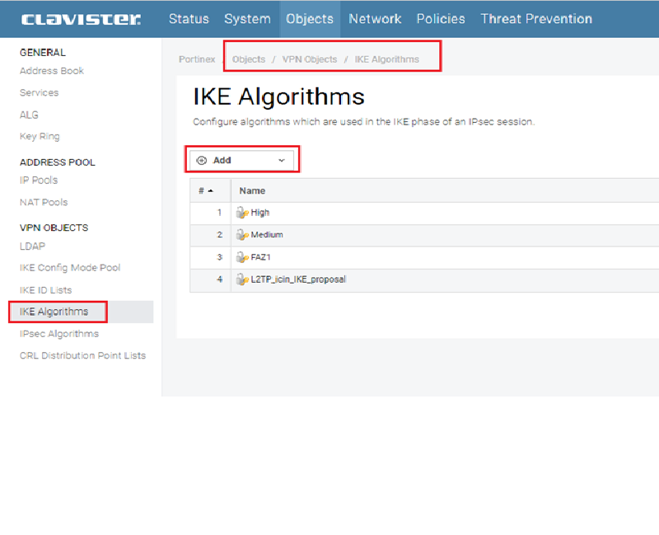
Task: Open the Add dropdown arrow
Action: click(x=282, y=160)
